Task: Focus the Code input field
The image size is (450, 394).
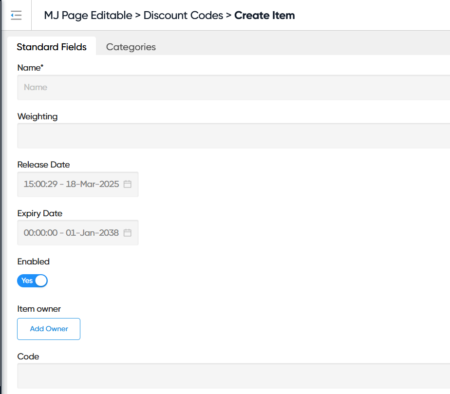Action: pos(234,375)
